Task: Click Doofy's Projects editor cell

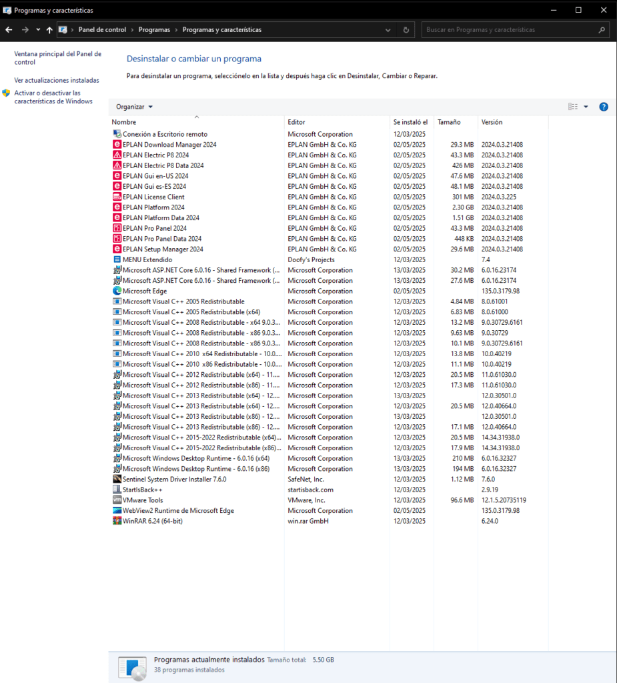Action: pos(311,259)
